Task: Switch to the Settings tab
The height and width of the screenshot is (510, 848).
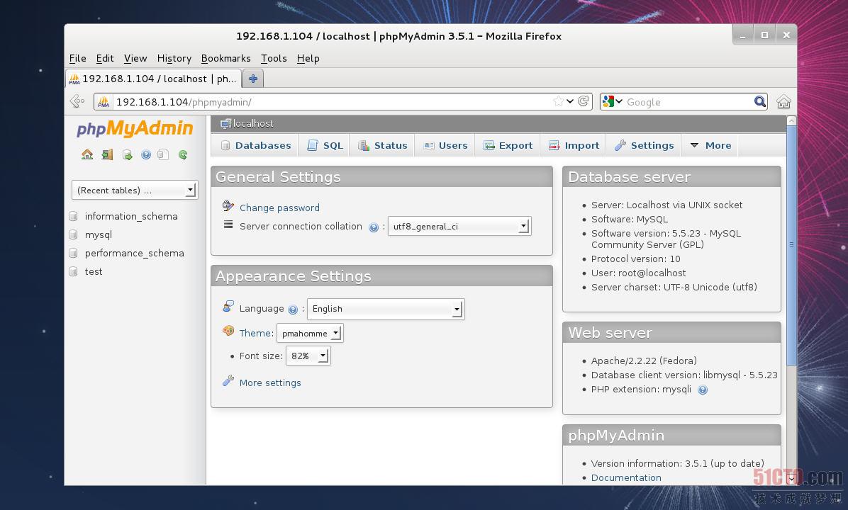Action: pos(644,145)
